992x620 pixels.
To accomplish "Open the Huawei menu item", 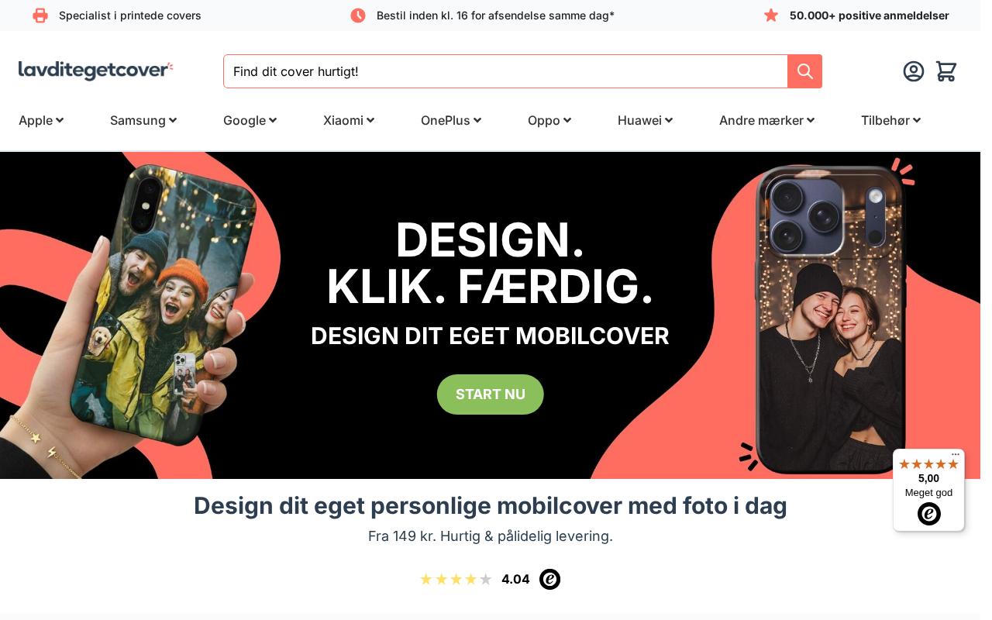I will click(645, 120).
